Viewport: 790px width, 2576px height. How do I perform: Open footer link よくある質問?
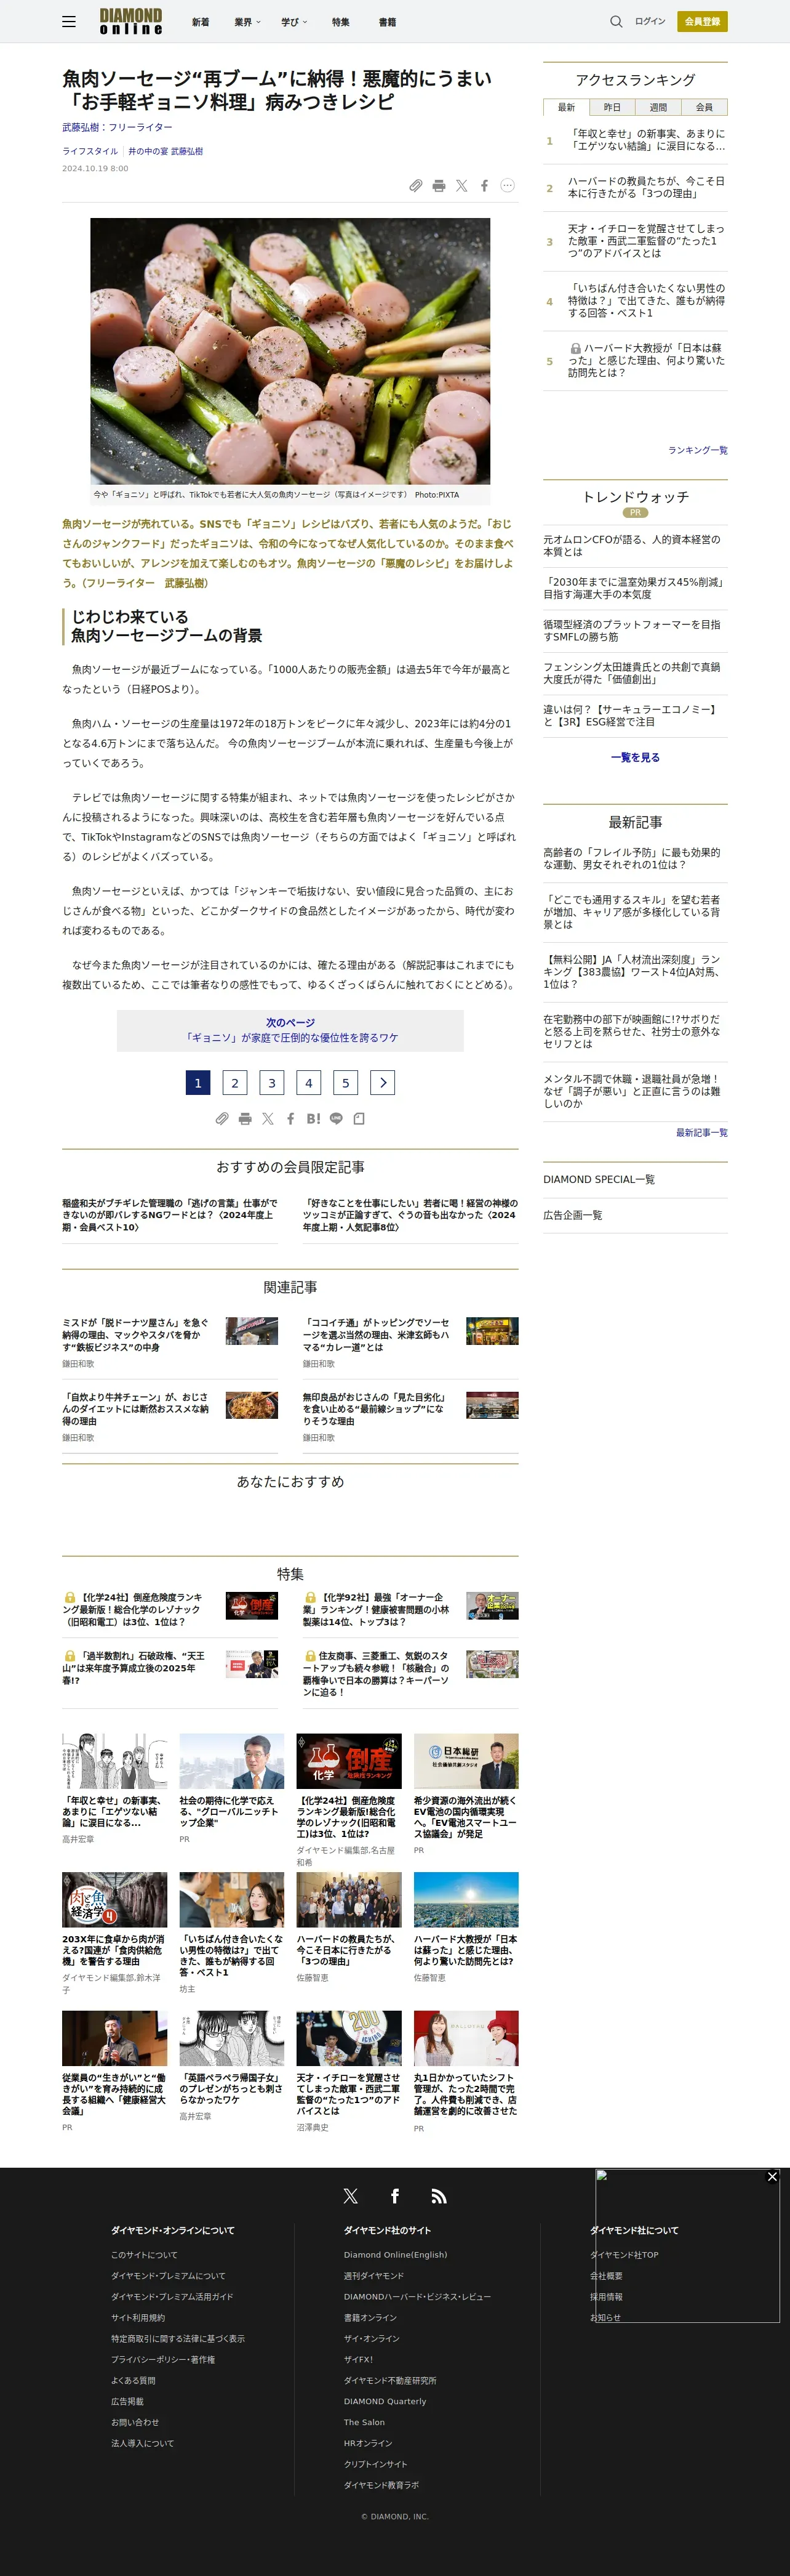133,2380
